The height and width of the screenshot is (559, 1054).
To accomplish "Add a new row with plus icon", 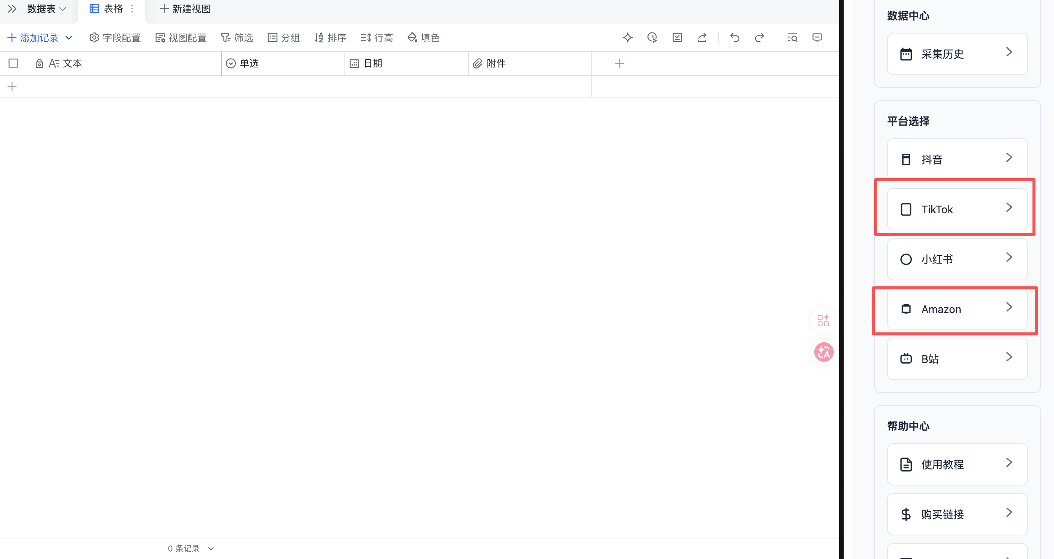I will 12,87.
